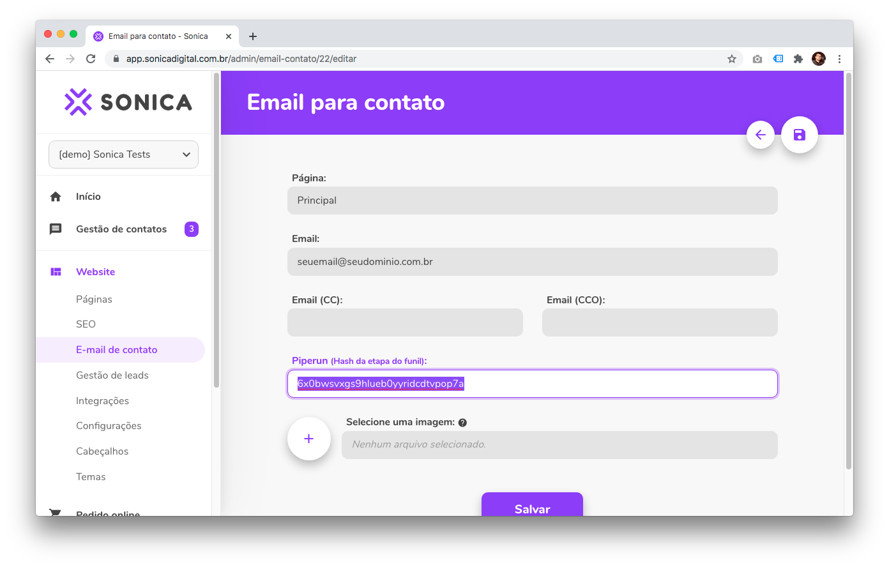Open Cabeçalhos in sidebar

click(x=102, y=451)
